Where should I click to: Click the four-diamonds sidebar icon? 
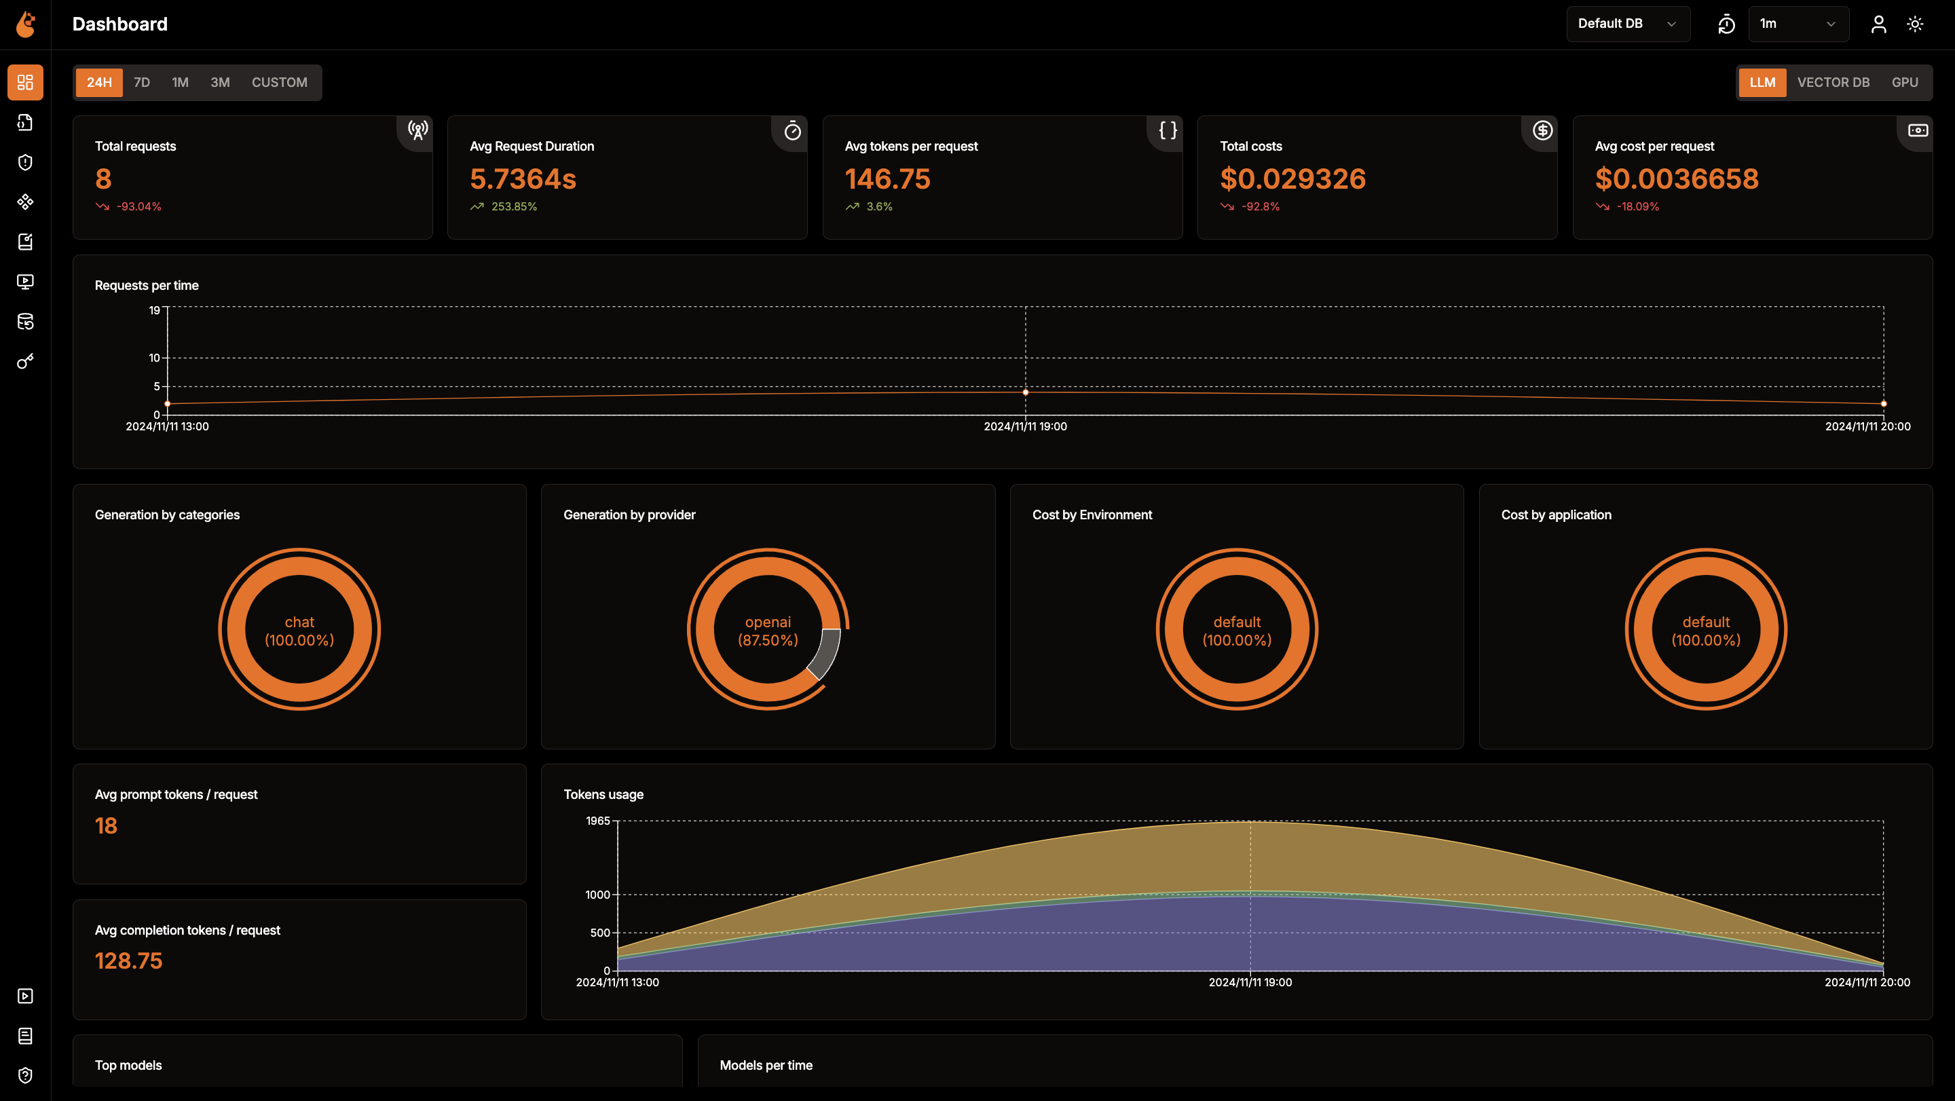[25, 202]
